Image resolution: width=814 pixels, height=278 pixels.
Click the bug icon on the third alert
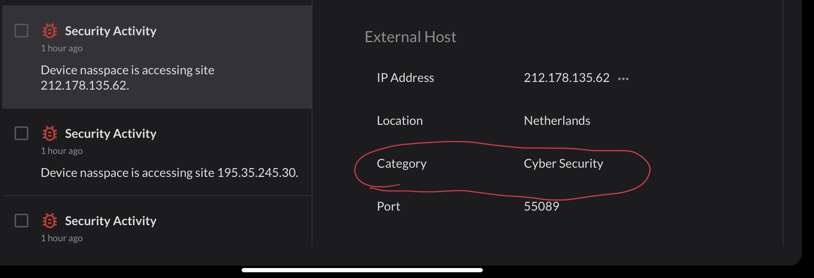(49, 221)
